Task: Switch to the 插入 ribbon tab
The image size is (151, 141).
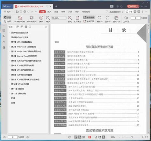Action: pos(49,12)
